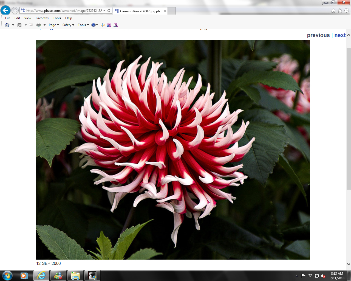Image resolution: width=351 pixels, height=281 pixels.
Task: Open browser Home icon at top right
Action: (x=333, y=10)
